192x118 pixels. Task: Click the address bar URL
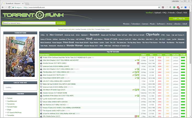coord(34,7)
